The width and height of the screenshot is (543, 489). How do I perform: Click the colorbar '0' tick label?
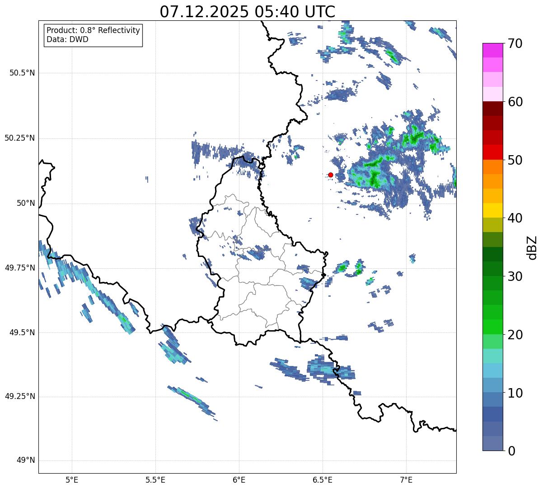pos(512,451)
